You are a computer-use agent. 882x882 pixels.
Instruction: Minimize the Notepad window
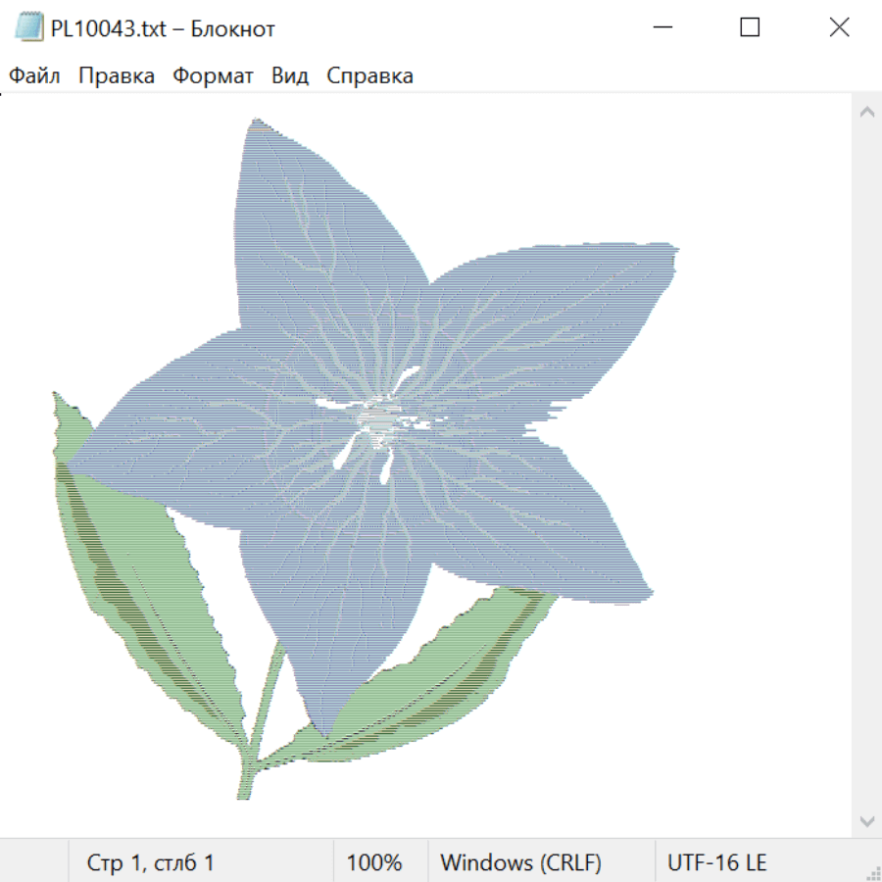pyautogui.click(x=661, y=28)
